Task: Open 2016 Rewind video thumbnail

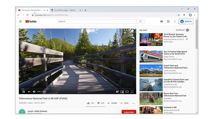Action: coord(151,40)
